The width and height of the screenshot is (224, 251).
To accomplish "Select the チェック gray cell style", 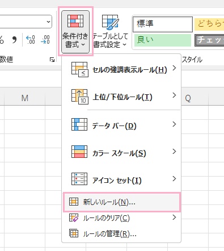I will coord(209,40).
